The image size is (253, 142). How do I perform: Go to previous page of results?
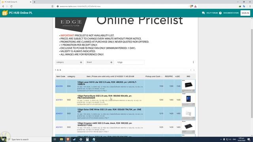click(x=191, y=70)
